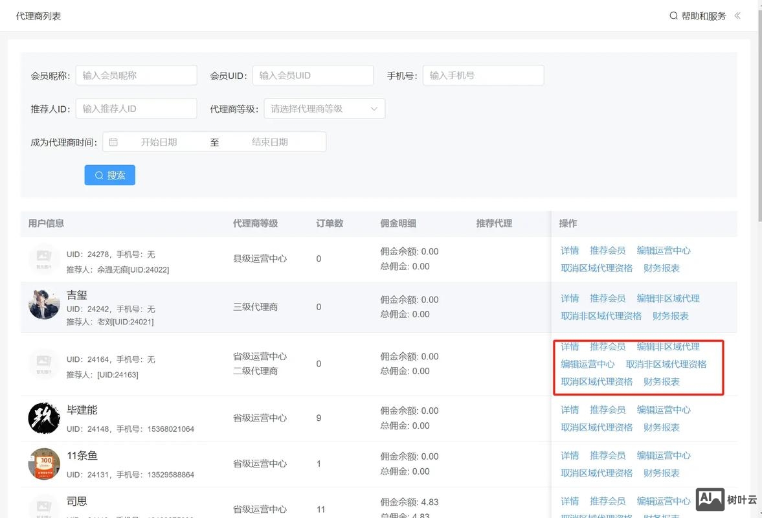The image size is (762, 518).
Task: Click the 搜索 search button
Action: pyautogui.click(x=109, y=175)
